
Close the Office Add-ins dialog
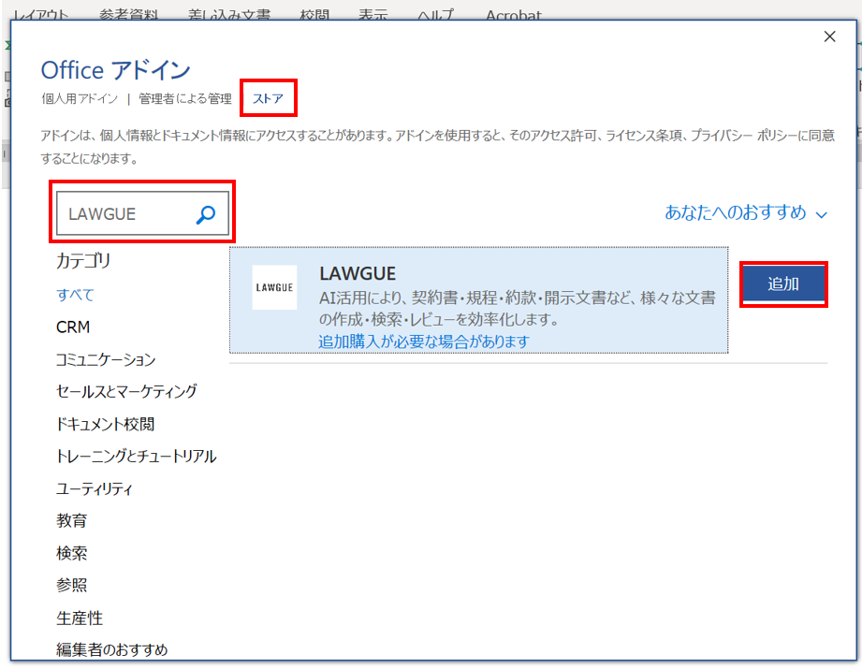[829, 36]
